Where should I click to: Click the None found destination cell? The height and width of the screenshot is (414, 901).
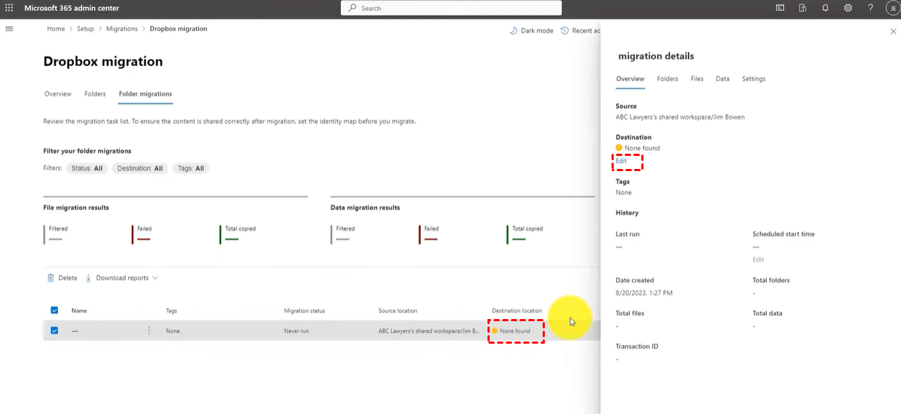(x=511, y=331)
